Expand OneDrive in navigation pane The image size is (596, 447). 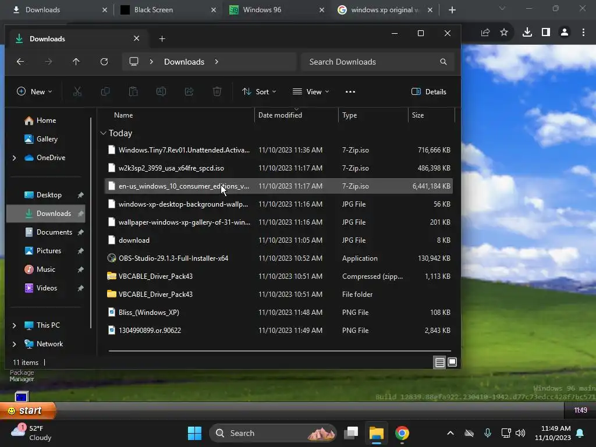pyautogui.click(x=14, y=158)
